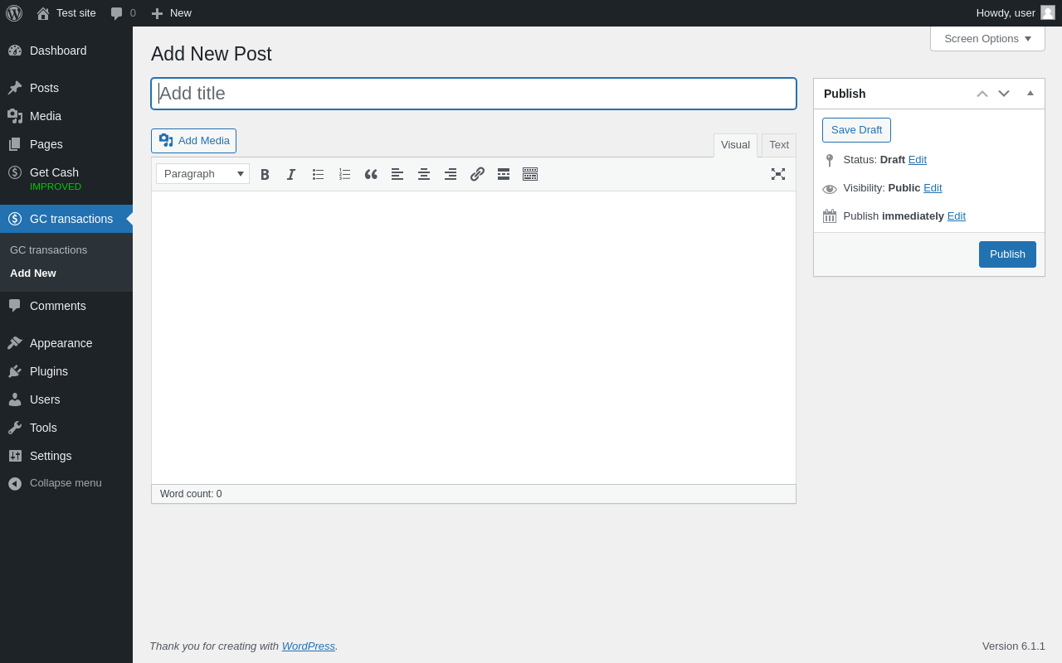
Task: Open the Paragraph format dropdown
Action: click(x=202, y=174)
